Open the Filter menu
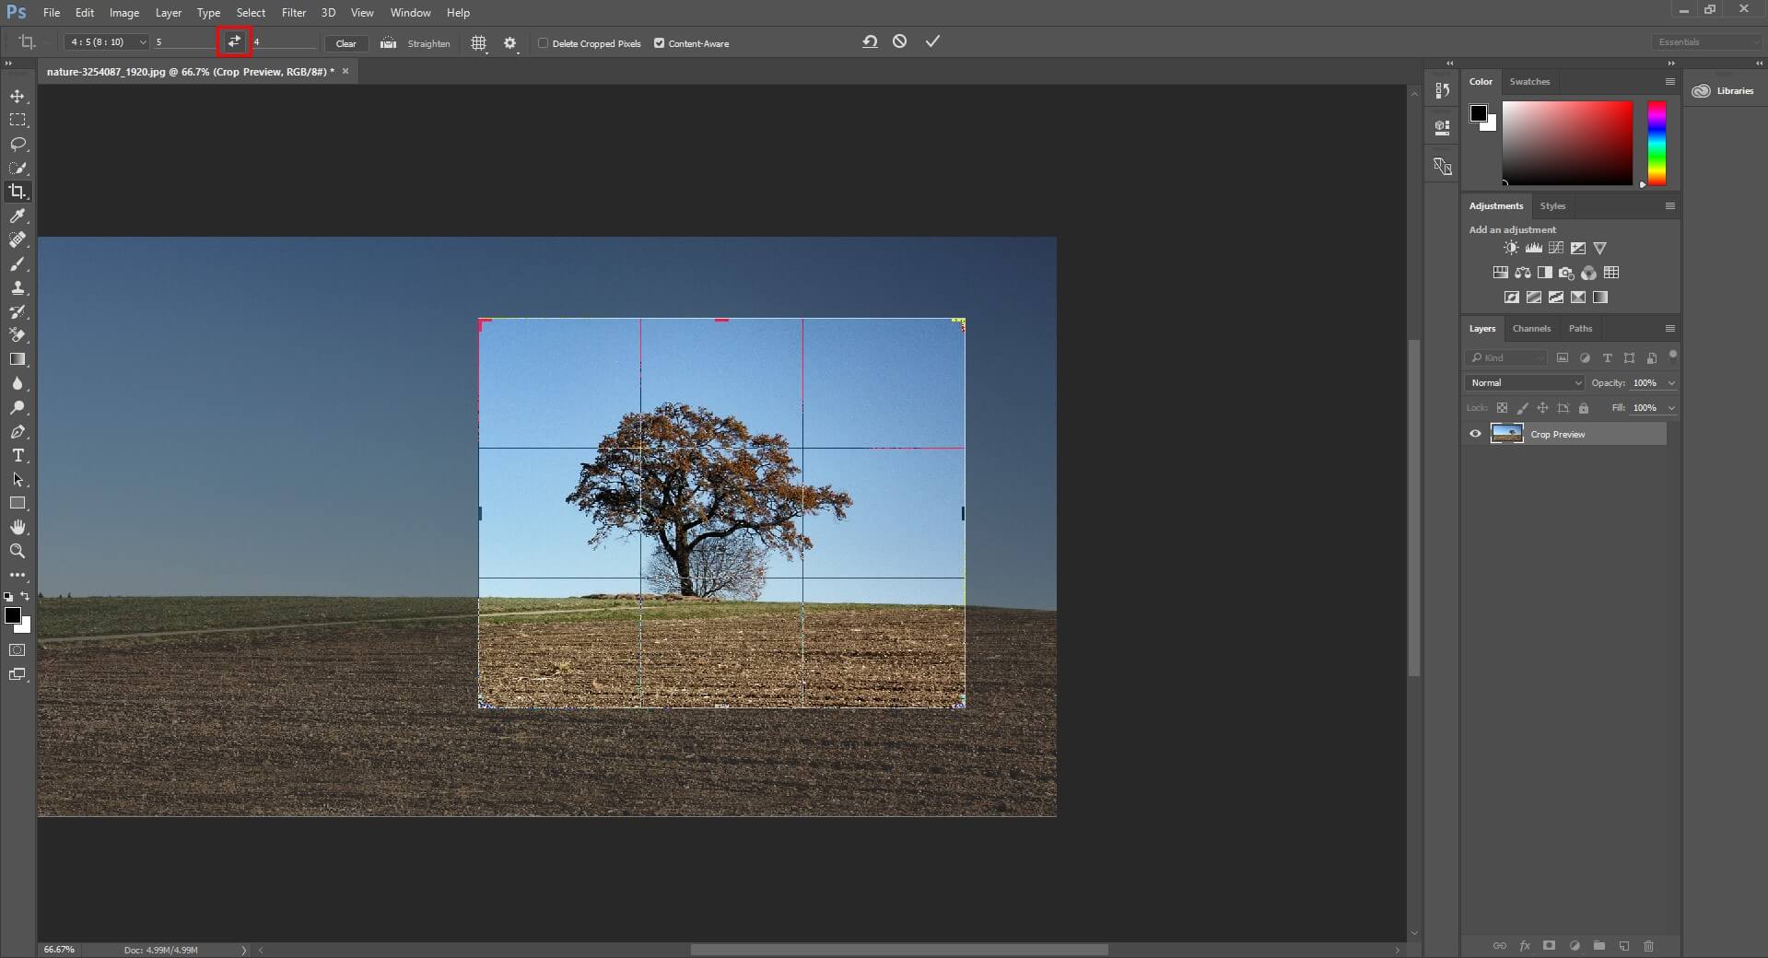 click(x=293, y=12)
